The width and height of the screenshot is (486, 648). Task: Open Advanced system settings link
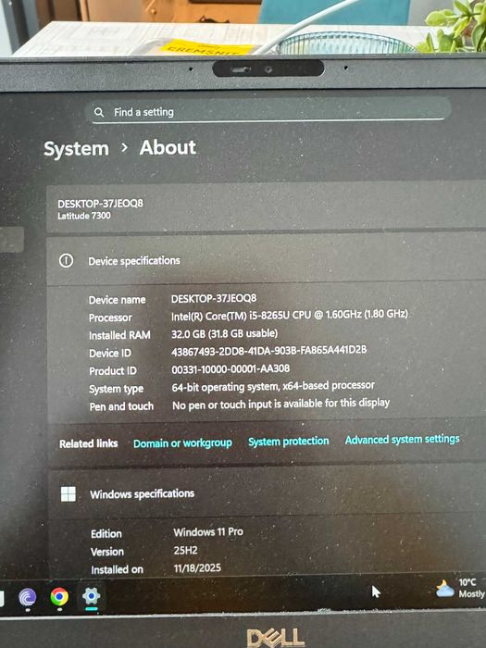[x=402, y=440]
